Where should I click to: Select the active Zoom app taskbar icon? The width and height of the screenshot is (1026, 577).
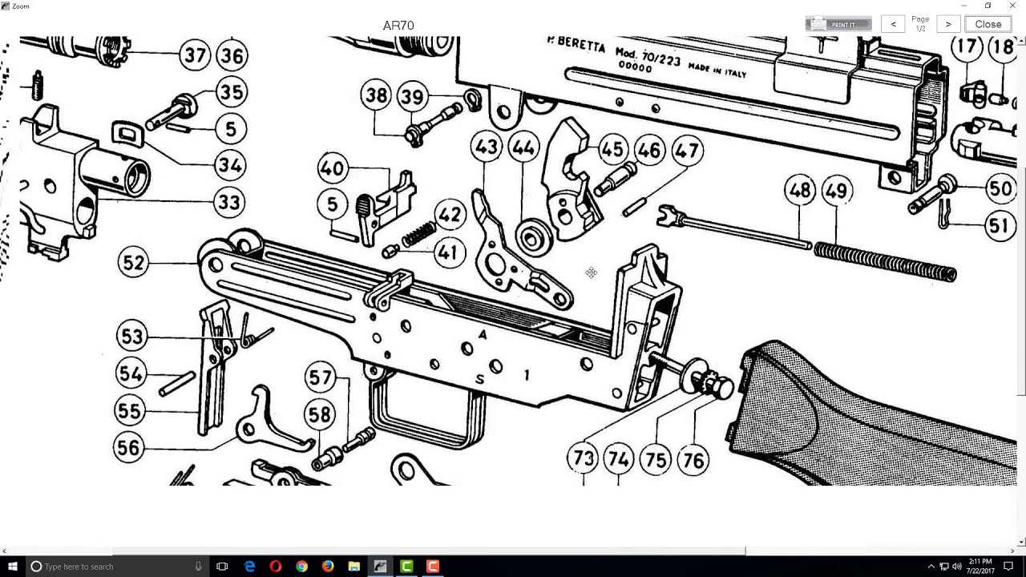coord(380,567)
